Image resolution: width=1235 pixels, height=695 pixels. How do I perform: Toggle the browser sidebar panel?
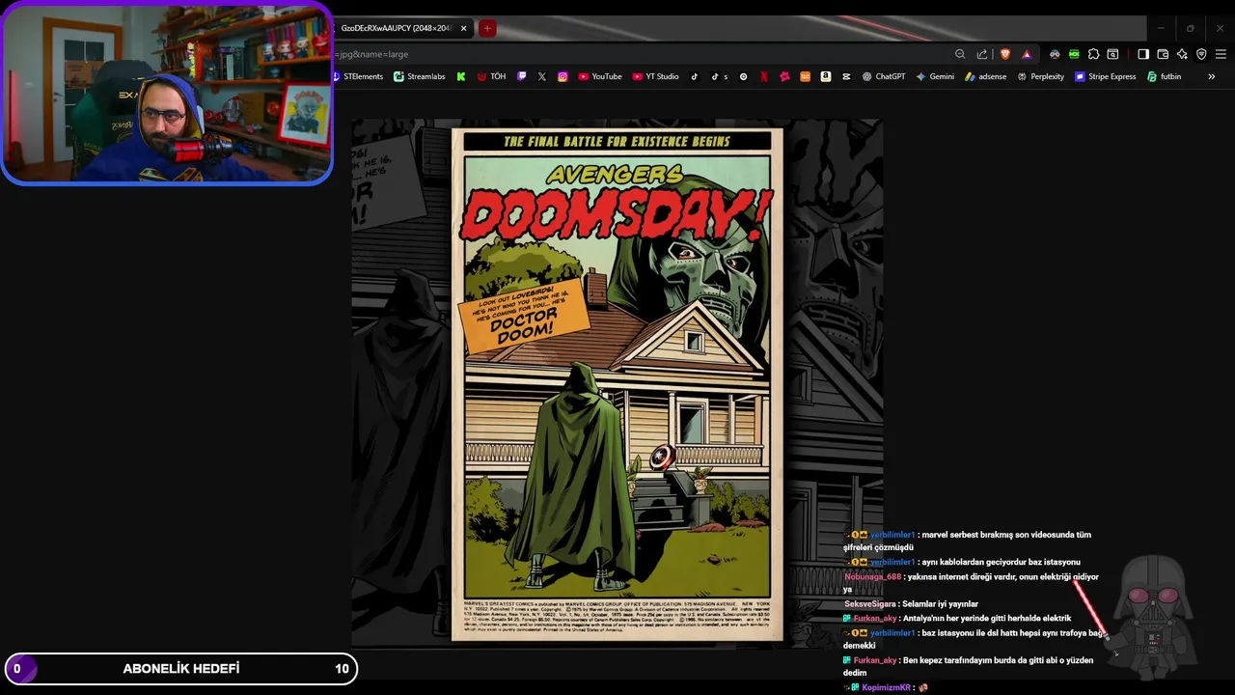1143,54
